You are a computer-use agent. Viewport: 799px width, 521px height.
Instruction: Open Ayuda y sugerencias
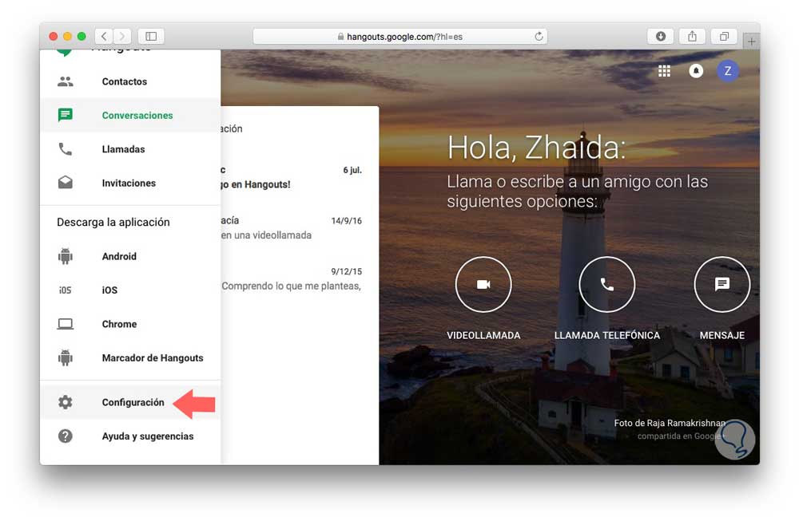pyautogui.click(x=130, y=436)
